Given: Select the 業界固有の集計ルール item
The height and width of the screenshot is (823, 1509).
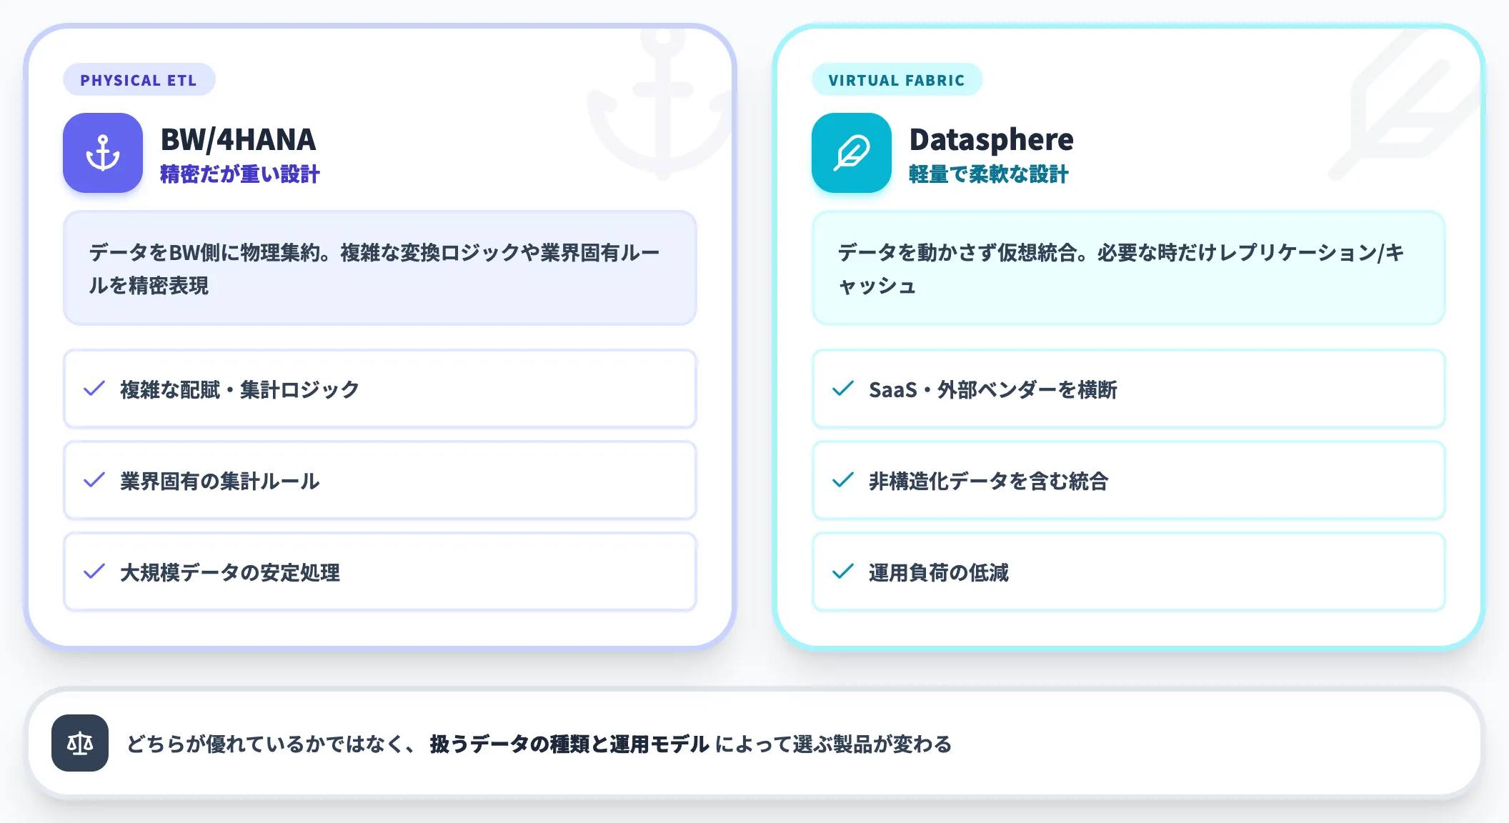Looking at the screenshot, I should 380,481.
